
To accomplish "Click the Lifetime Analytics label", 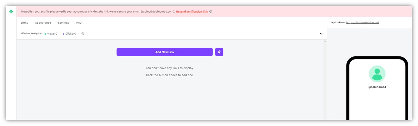I will [31, 33].
